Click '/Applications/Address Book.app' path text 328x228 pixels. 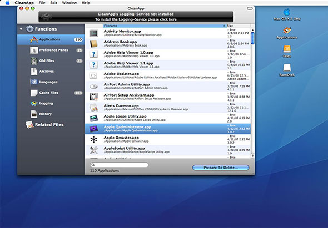click(x=126, y=45)
